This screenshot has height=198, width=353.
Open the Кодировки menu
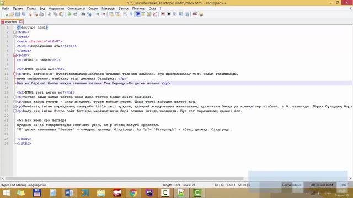tap(56, 9)
